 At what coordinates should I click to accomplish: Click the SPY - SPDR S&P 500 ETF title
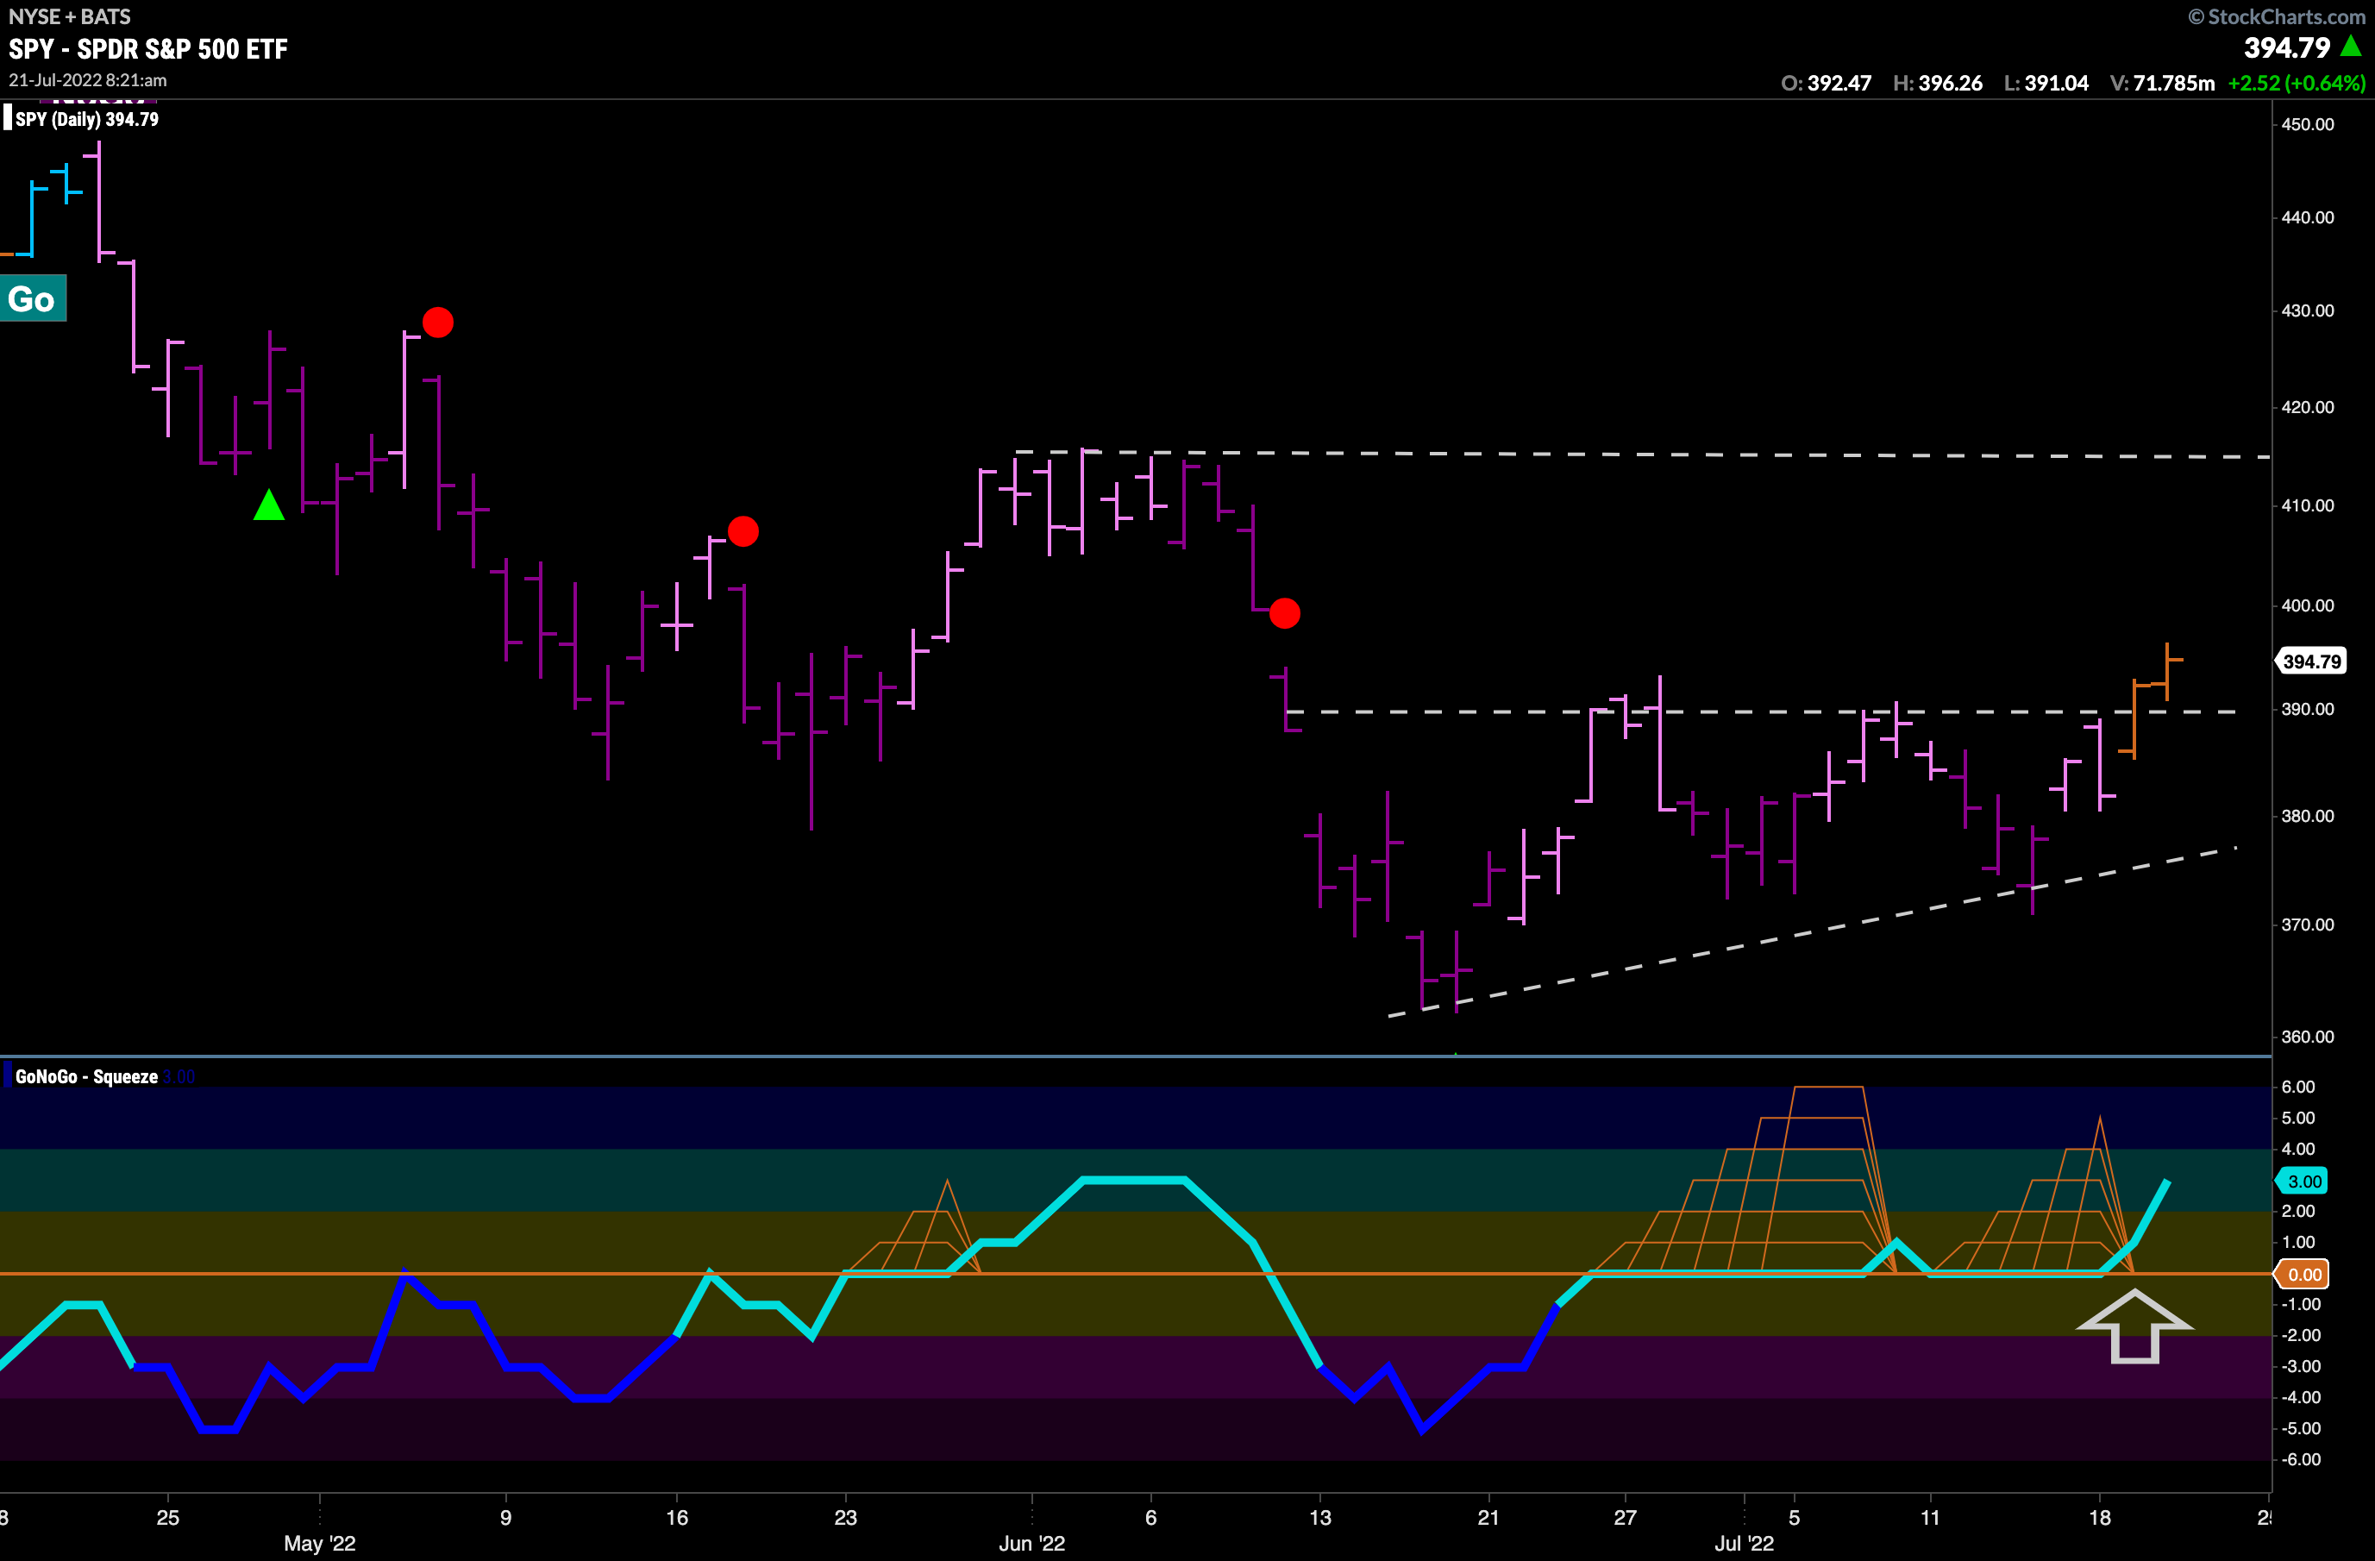click(x=148, y=49)
